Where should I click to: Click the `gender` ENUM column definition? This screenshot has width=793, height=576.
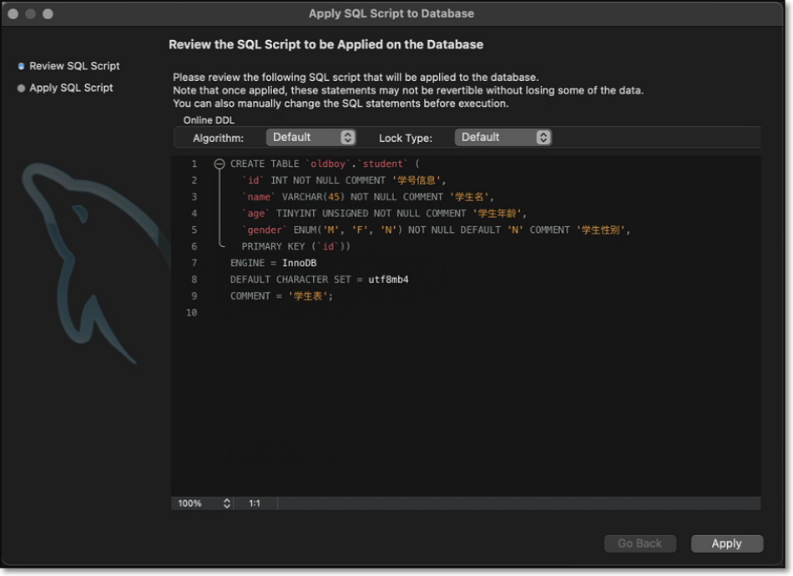tap(434, 230)
